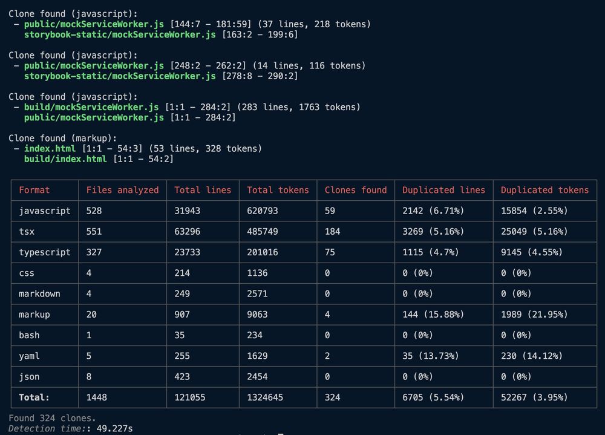Image resolution: width=605 pixels, height=435 pixels.
Task: Click '6705 (5.54%)' total duplicated lines
Action: 433,397
